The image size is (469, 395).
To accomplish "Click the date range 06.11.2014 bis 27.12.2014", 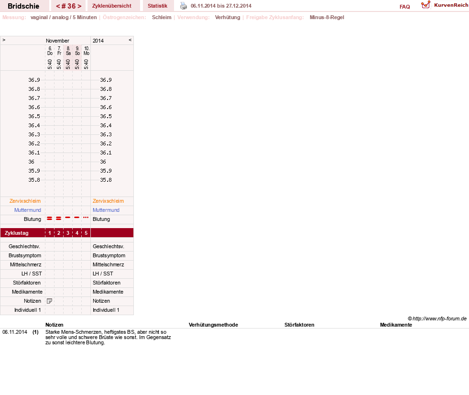I will point(221,6).
